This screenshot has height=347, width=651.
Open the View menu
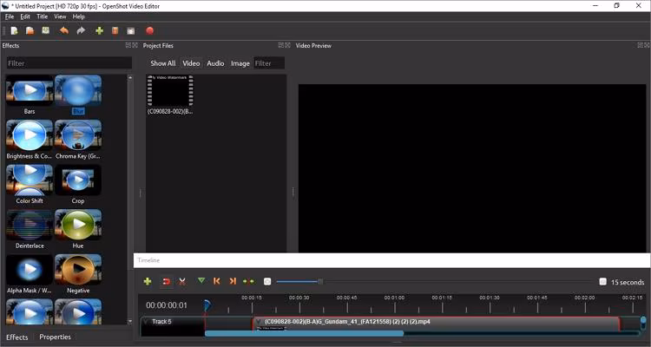(60, 16)
